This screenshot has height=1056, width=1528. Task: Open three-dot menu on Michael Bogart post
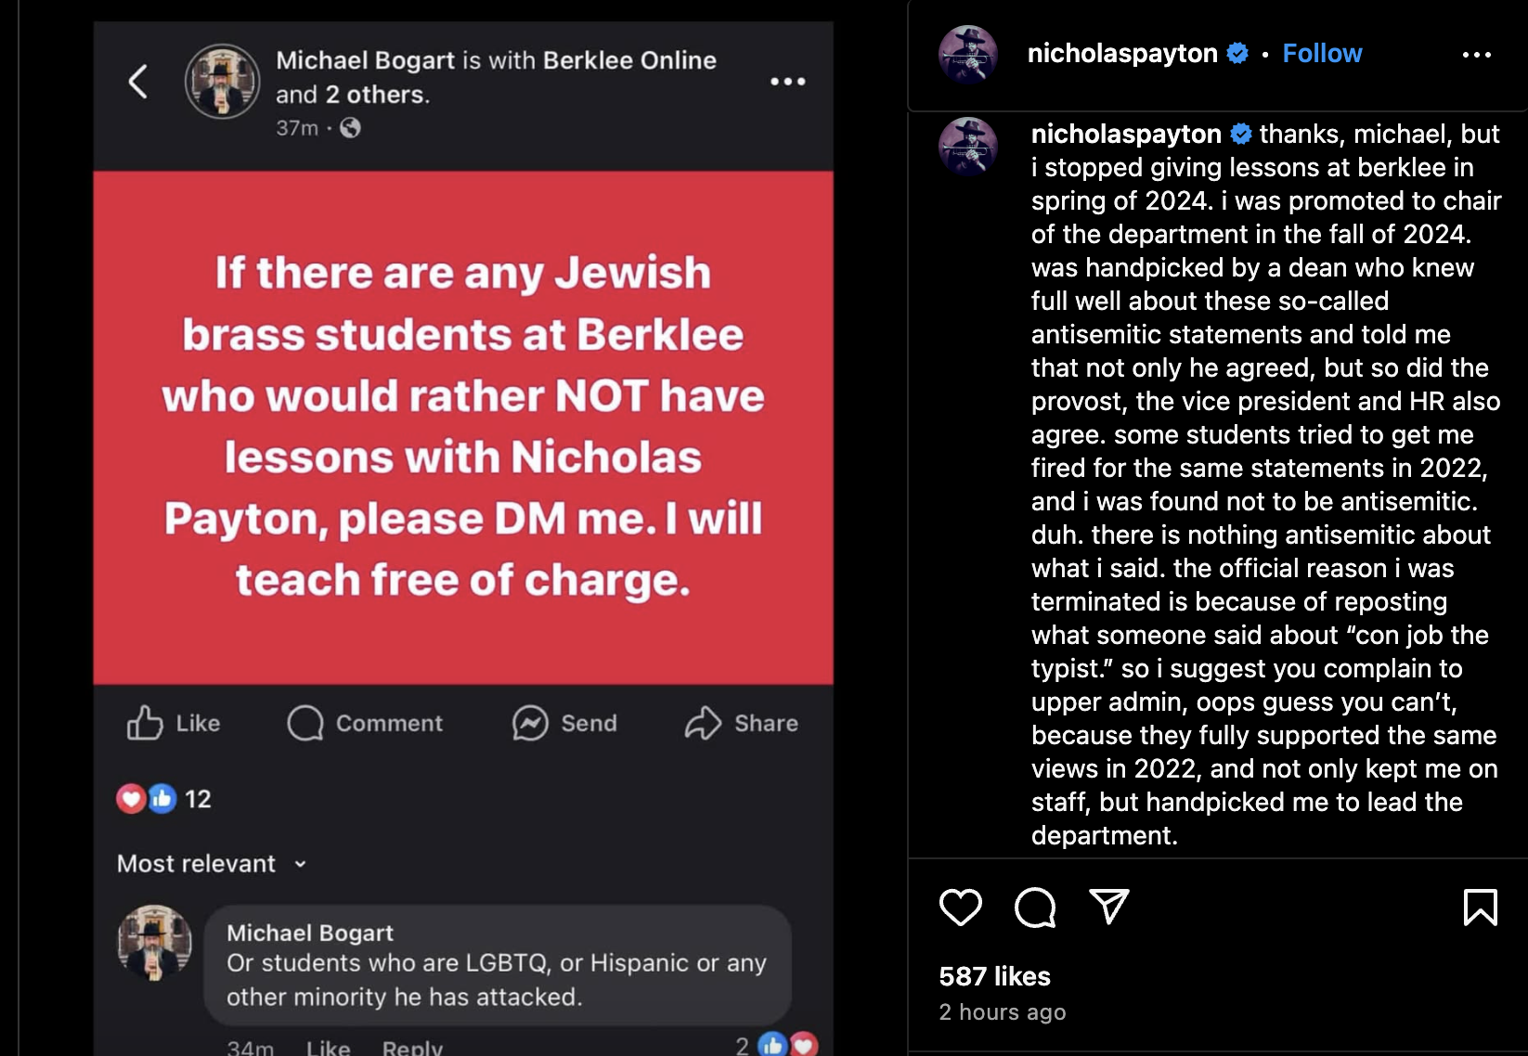[x=787, y=82]
